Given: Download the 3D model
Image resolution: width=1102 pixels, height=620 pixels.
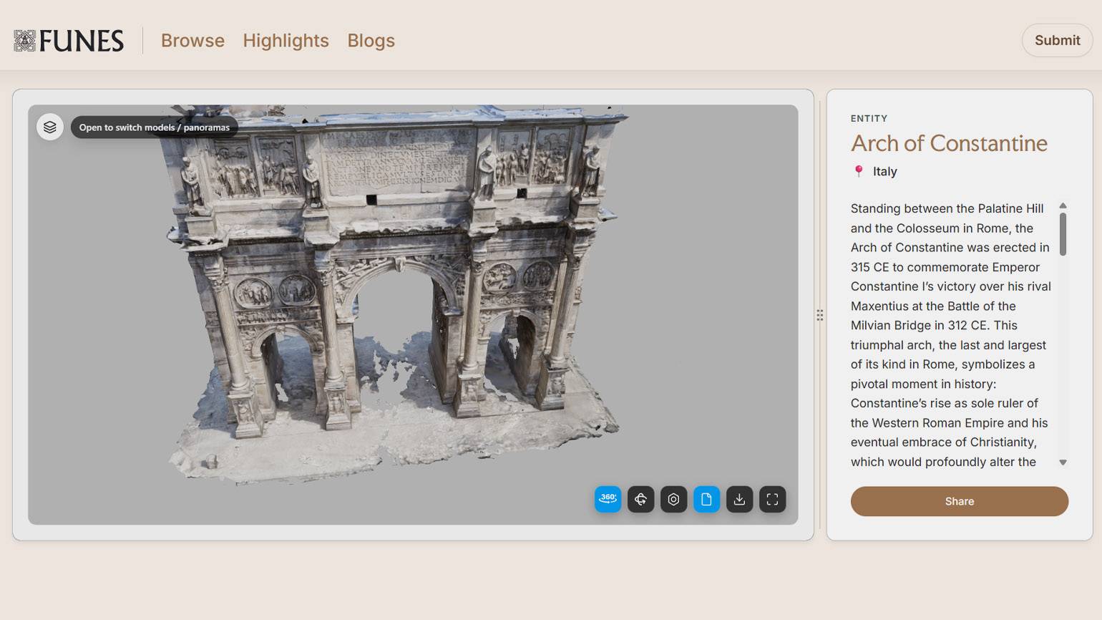Looking at the screenshot, I should coord(739,499).
